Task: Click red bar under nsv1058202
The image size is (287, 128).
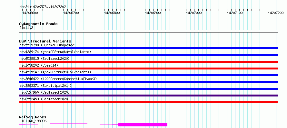Action: [x=149, y=69]
